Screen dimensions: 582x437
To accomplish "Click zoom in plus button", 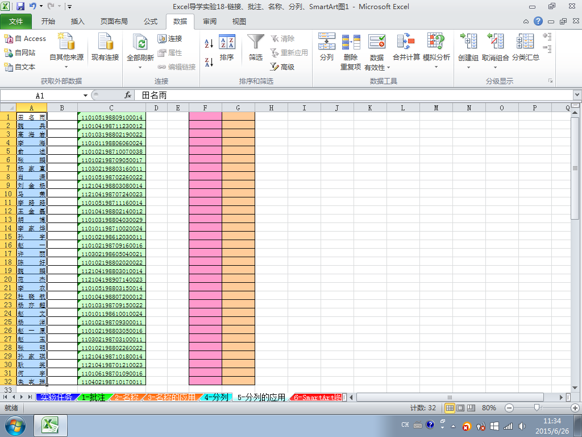I will [x=575, y=408].
